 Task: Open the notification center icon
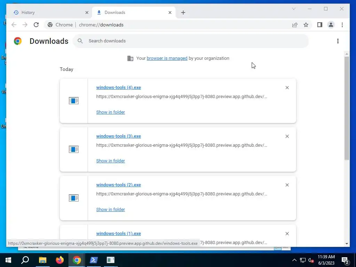pyautogui.click(x=345, y=260)
